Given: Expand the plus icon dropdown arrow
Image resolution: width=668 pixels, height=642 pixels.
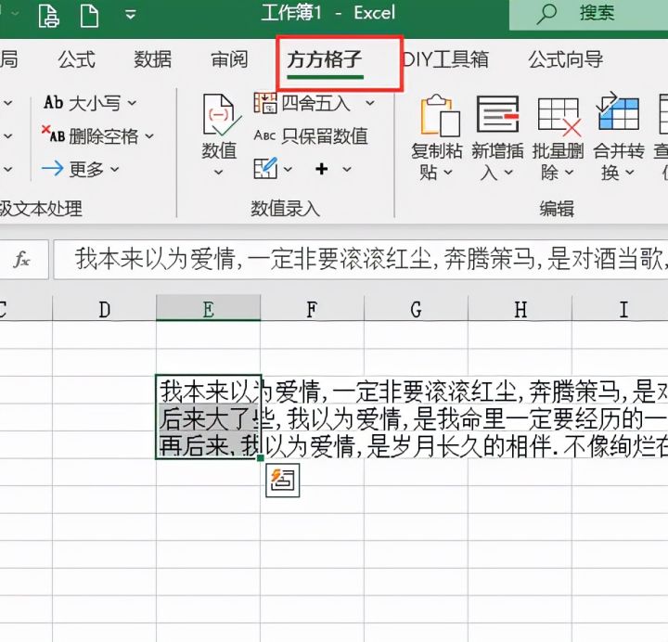Looking at the screenshot, I should (x=347, y=169).
